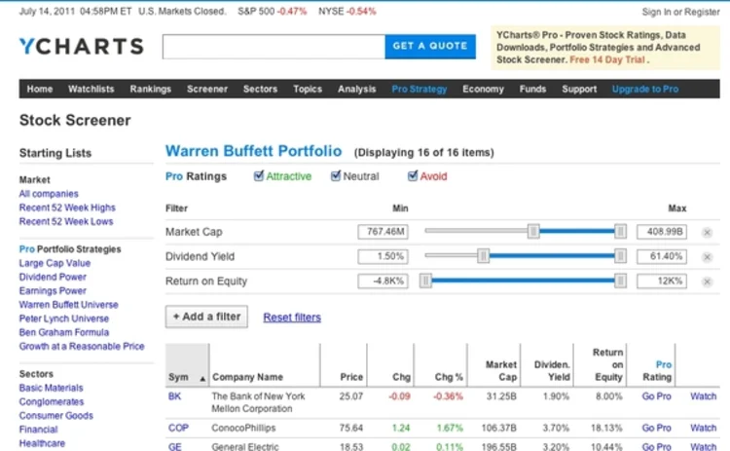730x451 pixels.
Task: Click the Get a Quote button
Action: tap(430, 46)
